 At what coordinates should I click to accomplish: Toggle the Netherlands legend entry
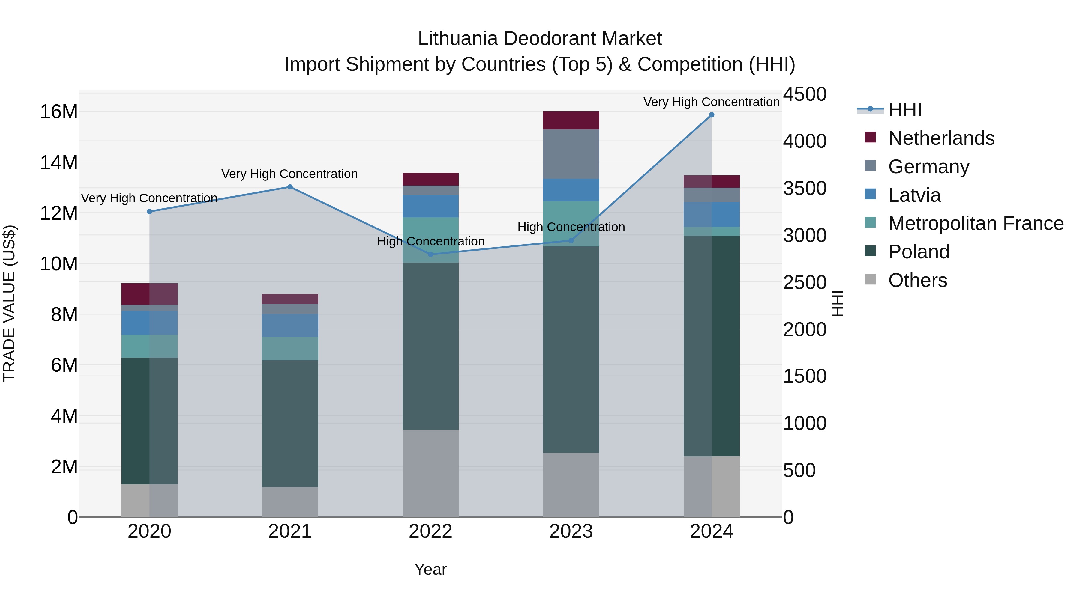929,138
